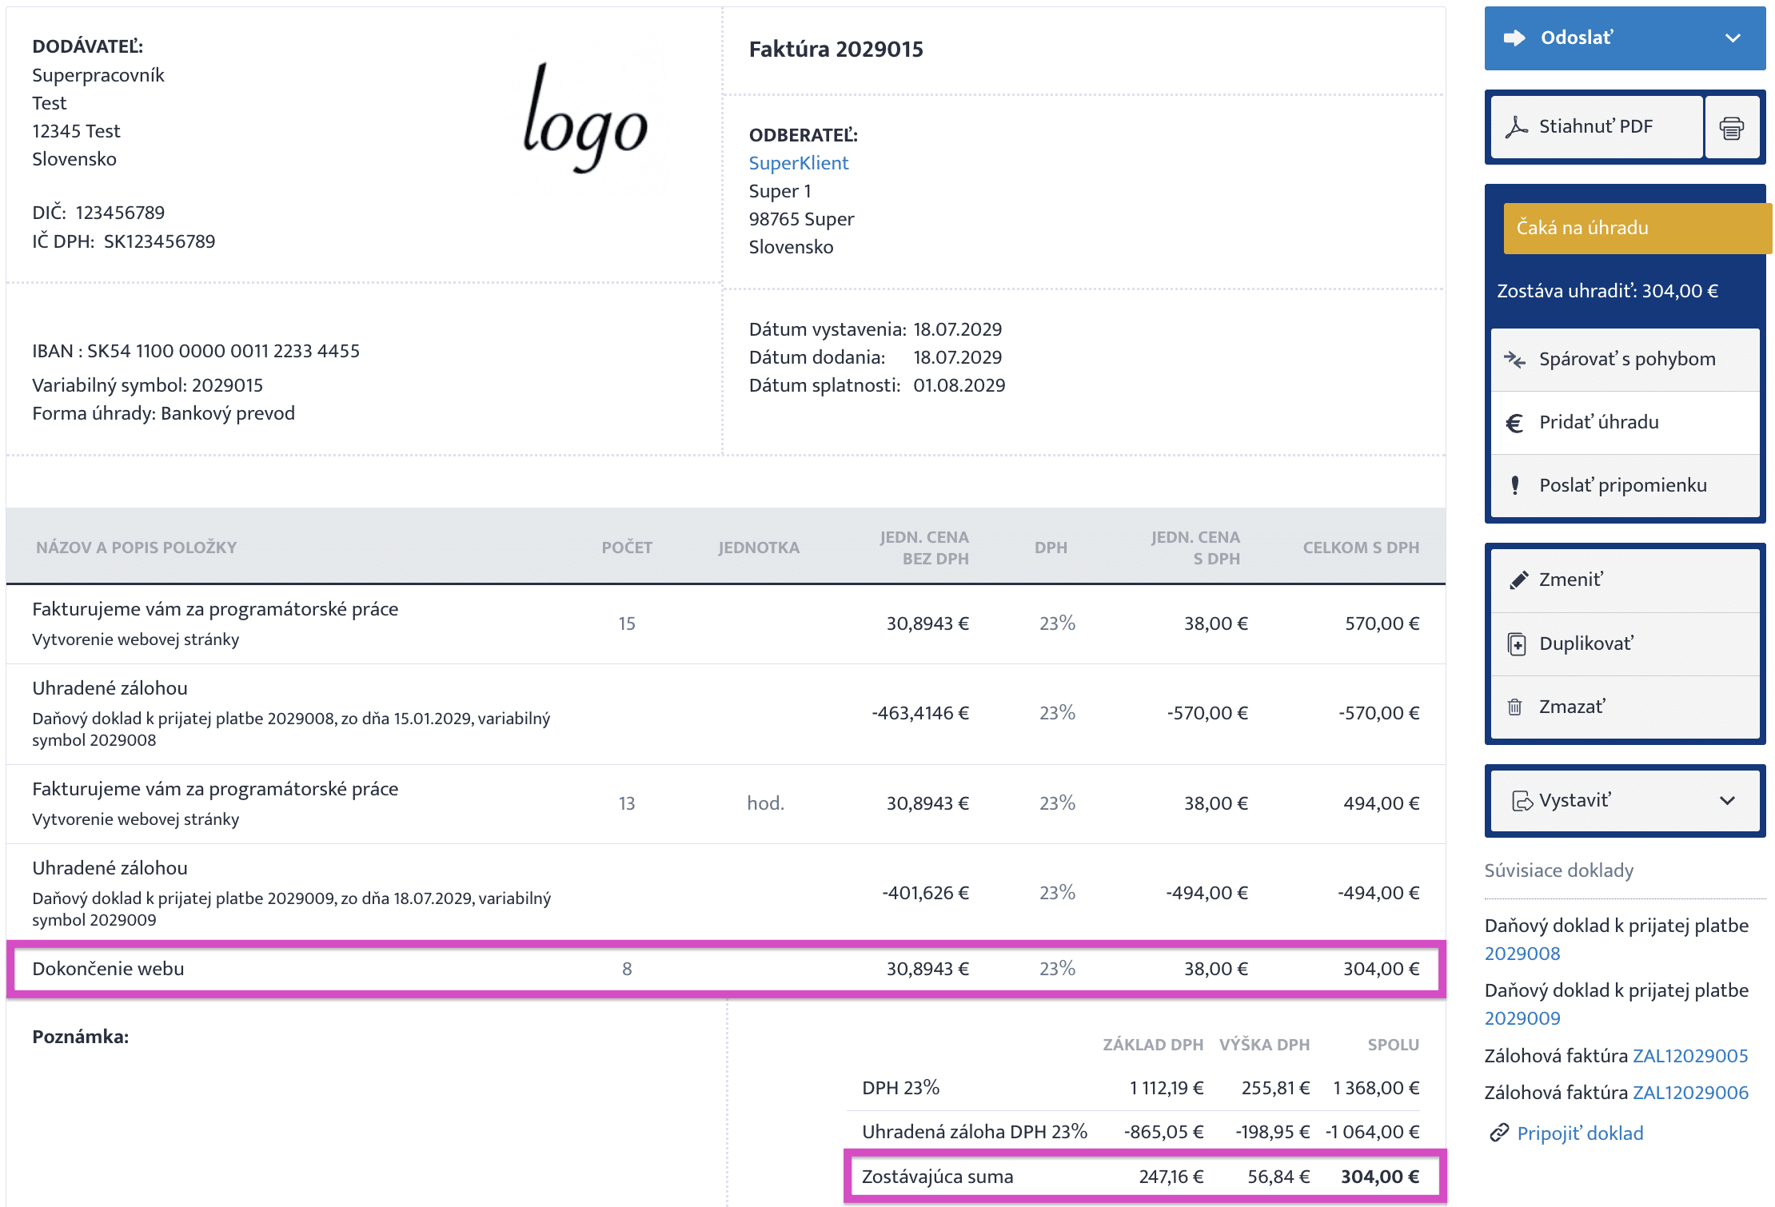Click the printer icon next to Stiahnuť PDF

pyautogui.click(x=1732, y=128)
